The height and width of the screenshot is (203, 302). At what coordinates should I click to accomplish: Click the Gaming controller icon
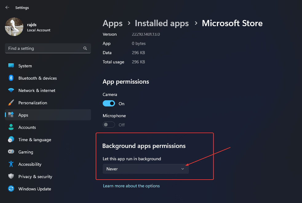click(x=11, y=152)
